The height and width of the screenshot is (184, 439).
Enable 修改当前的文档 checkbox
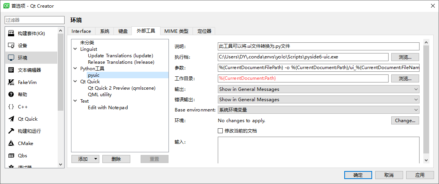220,131
